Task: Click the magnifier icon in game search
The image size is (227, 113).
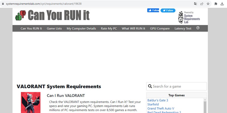Action: click(x=150, y=86)
